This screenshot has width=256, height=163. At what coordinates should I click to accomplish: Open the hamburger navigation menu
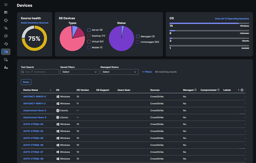(6, 5)
